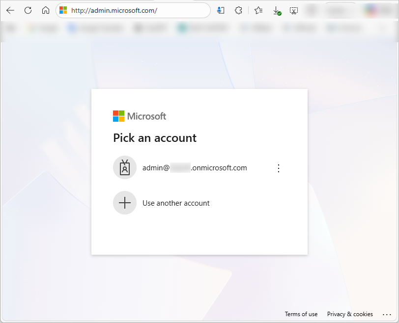
Task: Open the Privacy & cookies link
Action: [x=350, y=314]
